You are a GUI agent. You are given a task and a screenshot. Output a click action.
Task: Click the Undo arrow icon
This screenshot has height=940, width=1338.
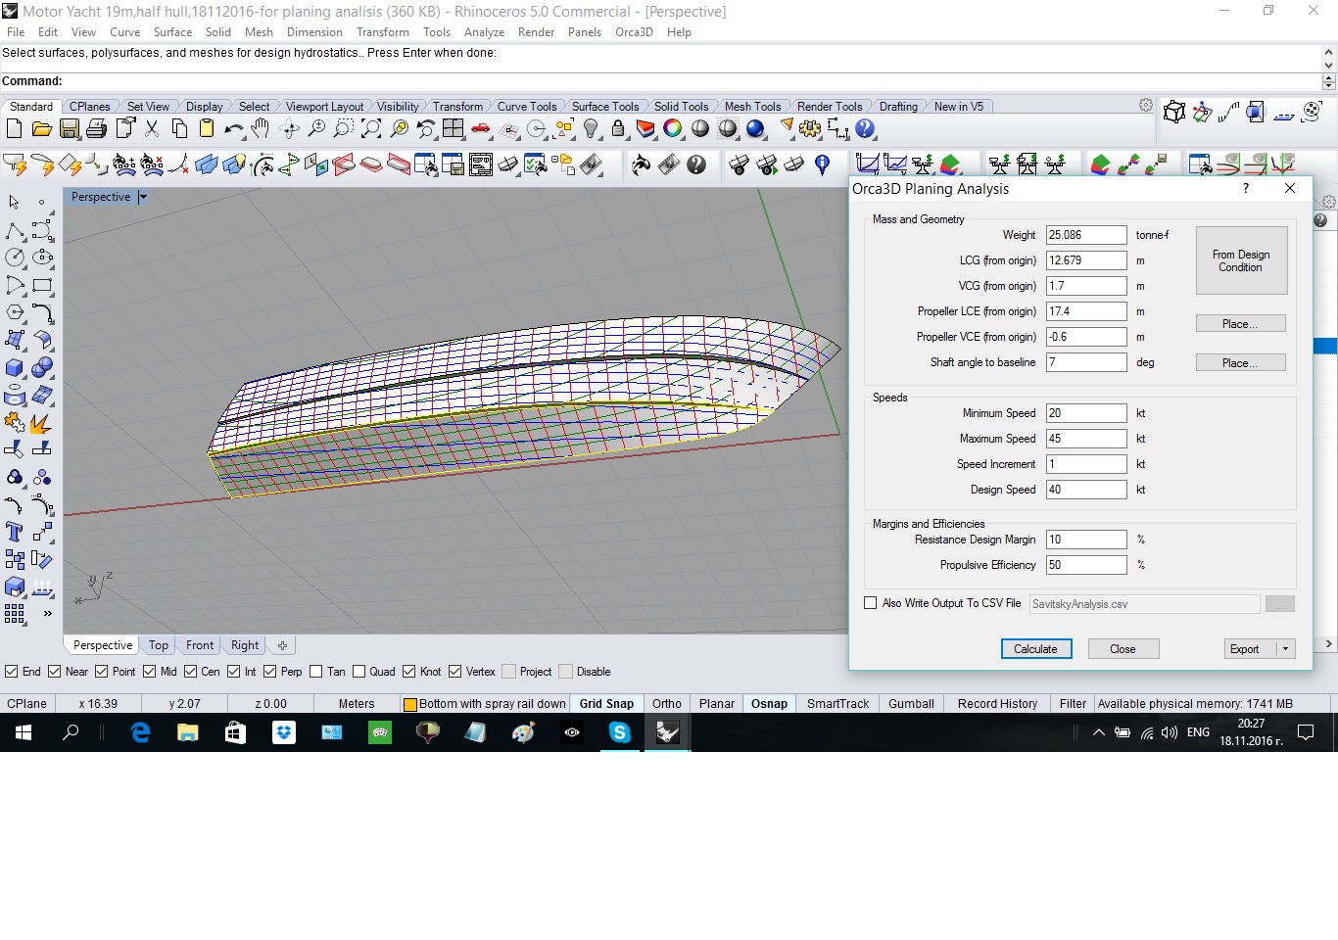coord(233,128)
